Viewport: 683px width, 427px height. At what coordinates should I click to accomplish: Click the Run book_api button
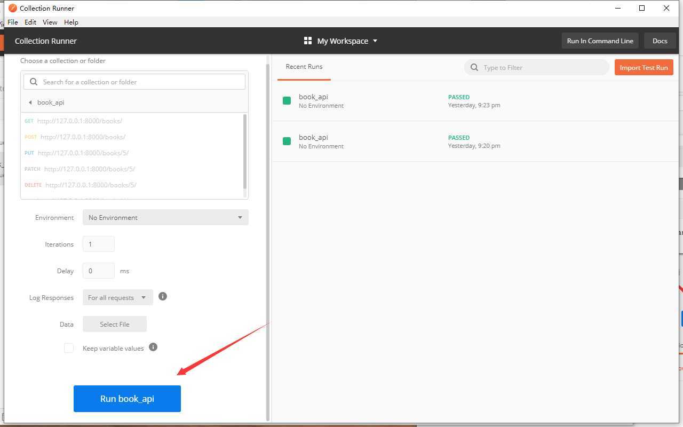pos(127,399)
